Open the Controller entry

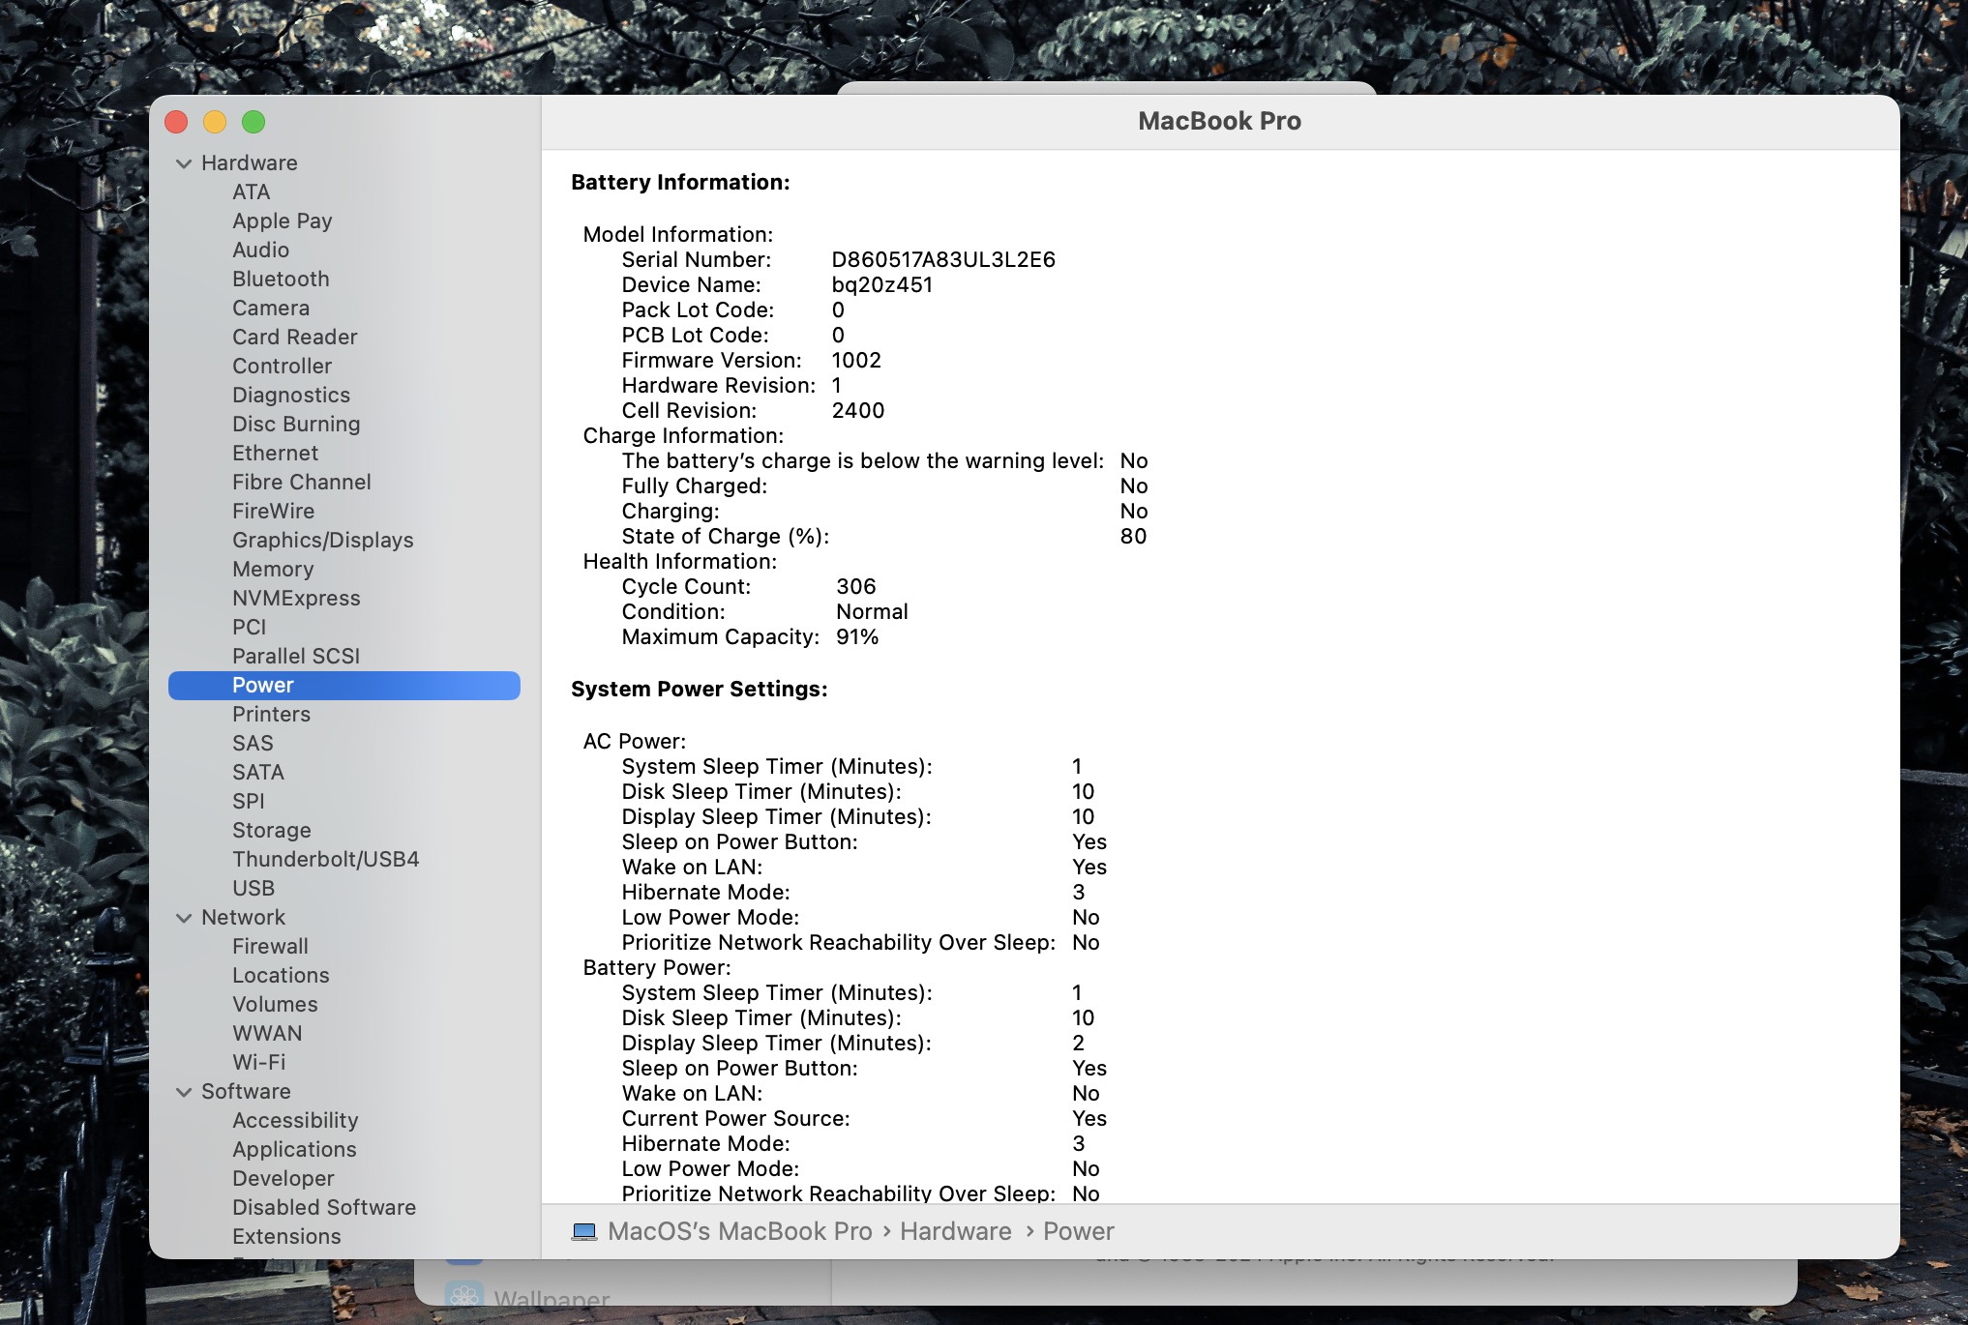[283, 366]
